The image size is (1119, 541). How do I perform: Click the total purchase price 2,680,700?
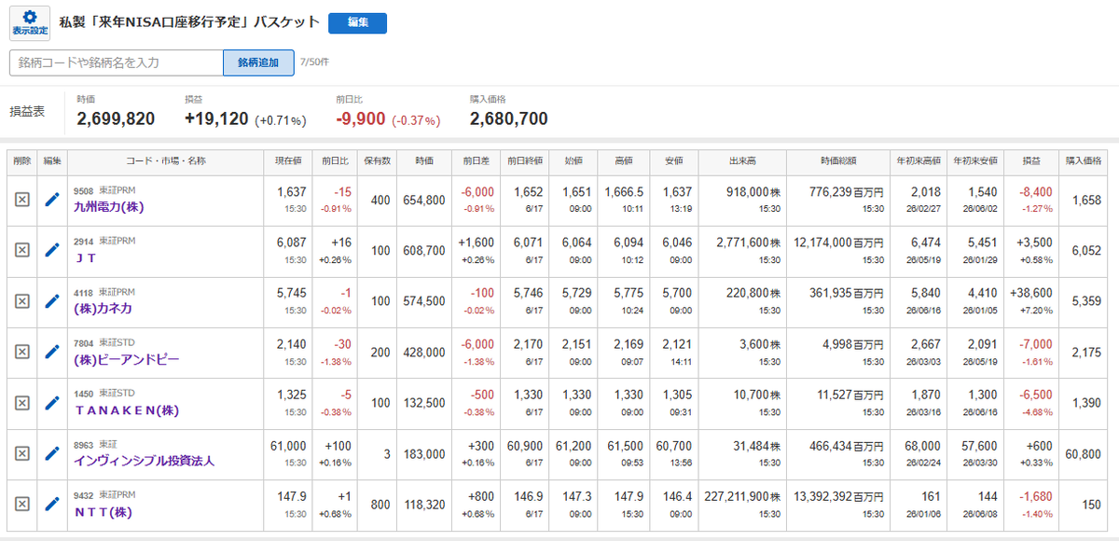point(509,119)
